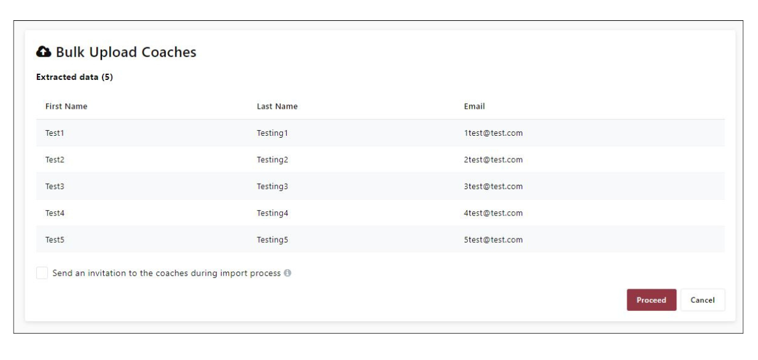Image resolution: width=758 pixels, height=360 pixels.
Task: Cancel the bulk upload
Action: pyautogui.click(x=702, y=300)
